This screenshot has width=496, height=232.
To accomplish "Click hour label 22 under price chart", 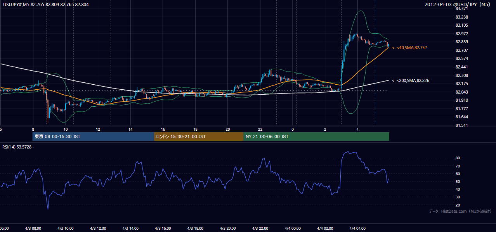I will [x=260, y=129].
